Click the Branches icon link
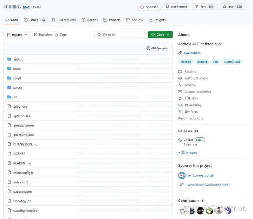The width and height of the screenshot is (253, 219). coord(43,35)
